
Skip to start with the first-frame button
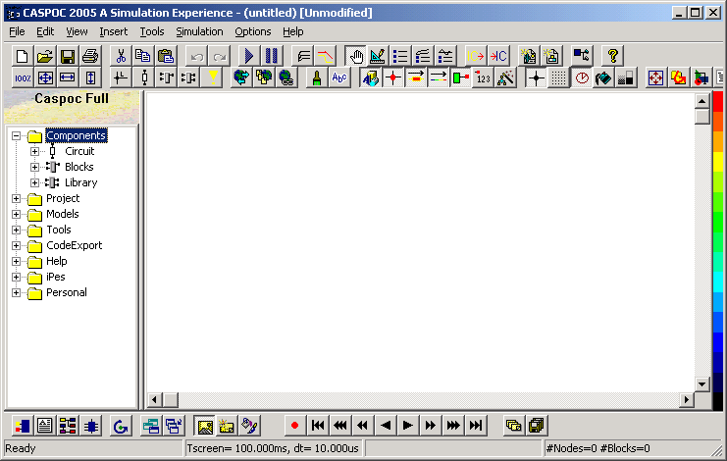(318, 426)
